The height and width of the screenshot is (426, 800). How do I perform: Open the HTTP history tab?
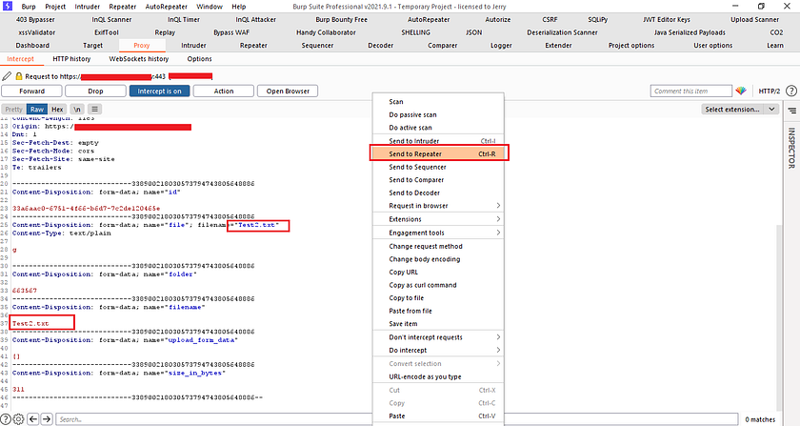(71, 59)
